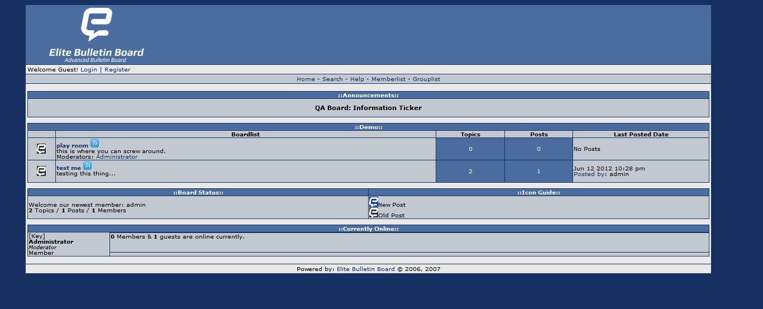763x309 pixels.
Task: Open RSS feed for play room board
Action: pyautogui.click(x=94, y=144)
